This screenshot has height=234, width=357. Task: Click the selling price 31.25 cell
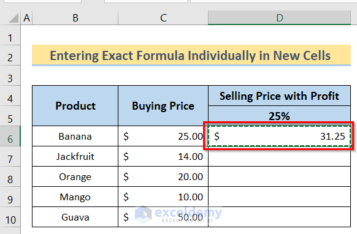tap(279, 136)
